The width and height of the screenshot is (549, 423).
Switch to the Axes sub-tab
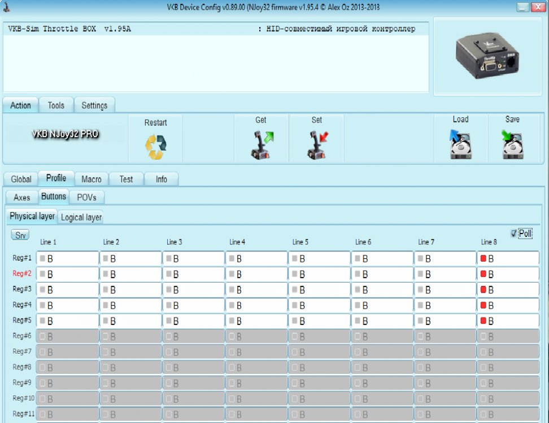[21, 197]
